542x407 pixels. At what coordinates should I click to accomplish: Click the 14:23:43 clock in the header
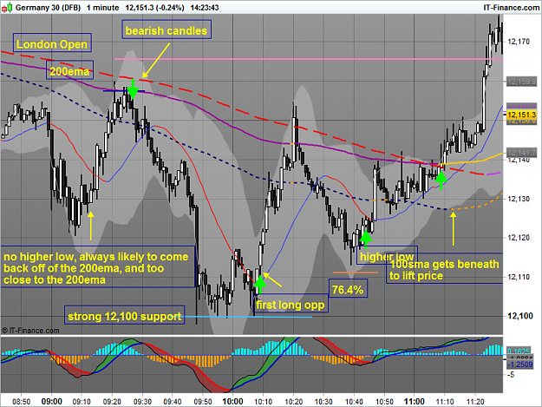pyautogui.click(x=205, y=8)
